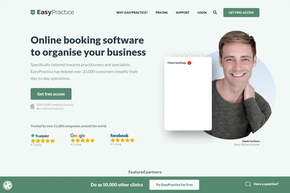Open the search magnifier icon
Viewport: 290px width, 193px height.
click(215, 13)
